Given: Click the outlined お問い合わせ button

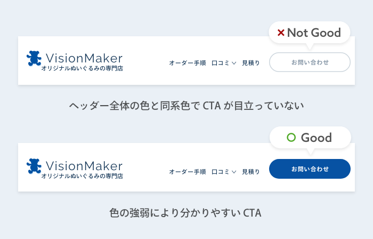Looking at the screenshot, I should (310, 62).
